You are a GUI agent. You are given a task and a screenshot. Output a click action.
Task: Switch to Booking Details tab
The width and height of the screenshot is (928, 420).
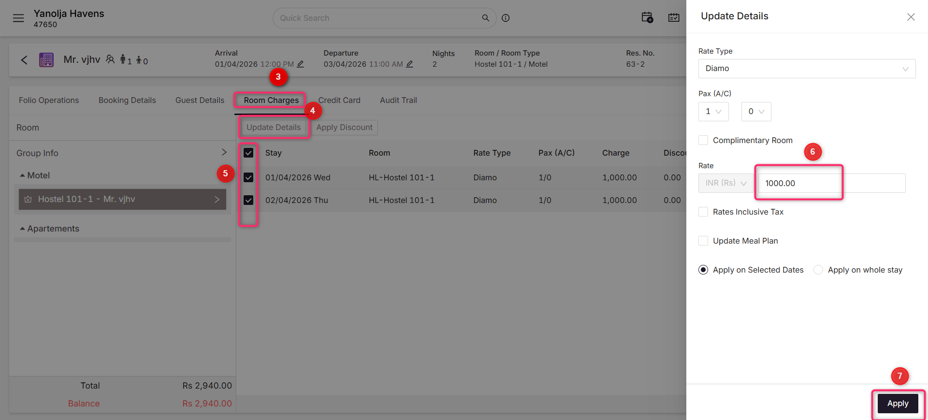click(x=127, y=100)
